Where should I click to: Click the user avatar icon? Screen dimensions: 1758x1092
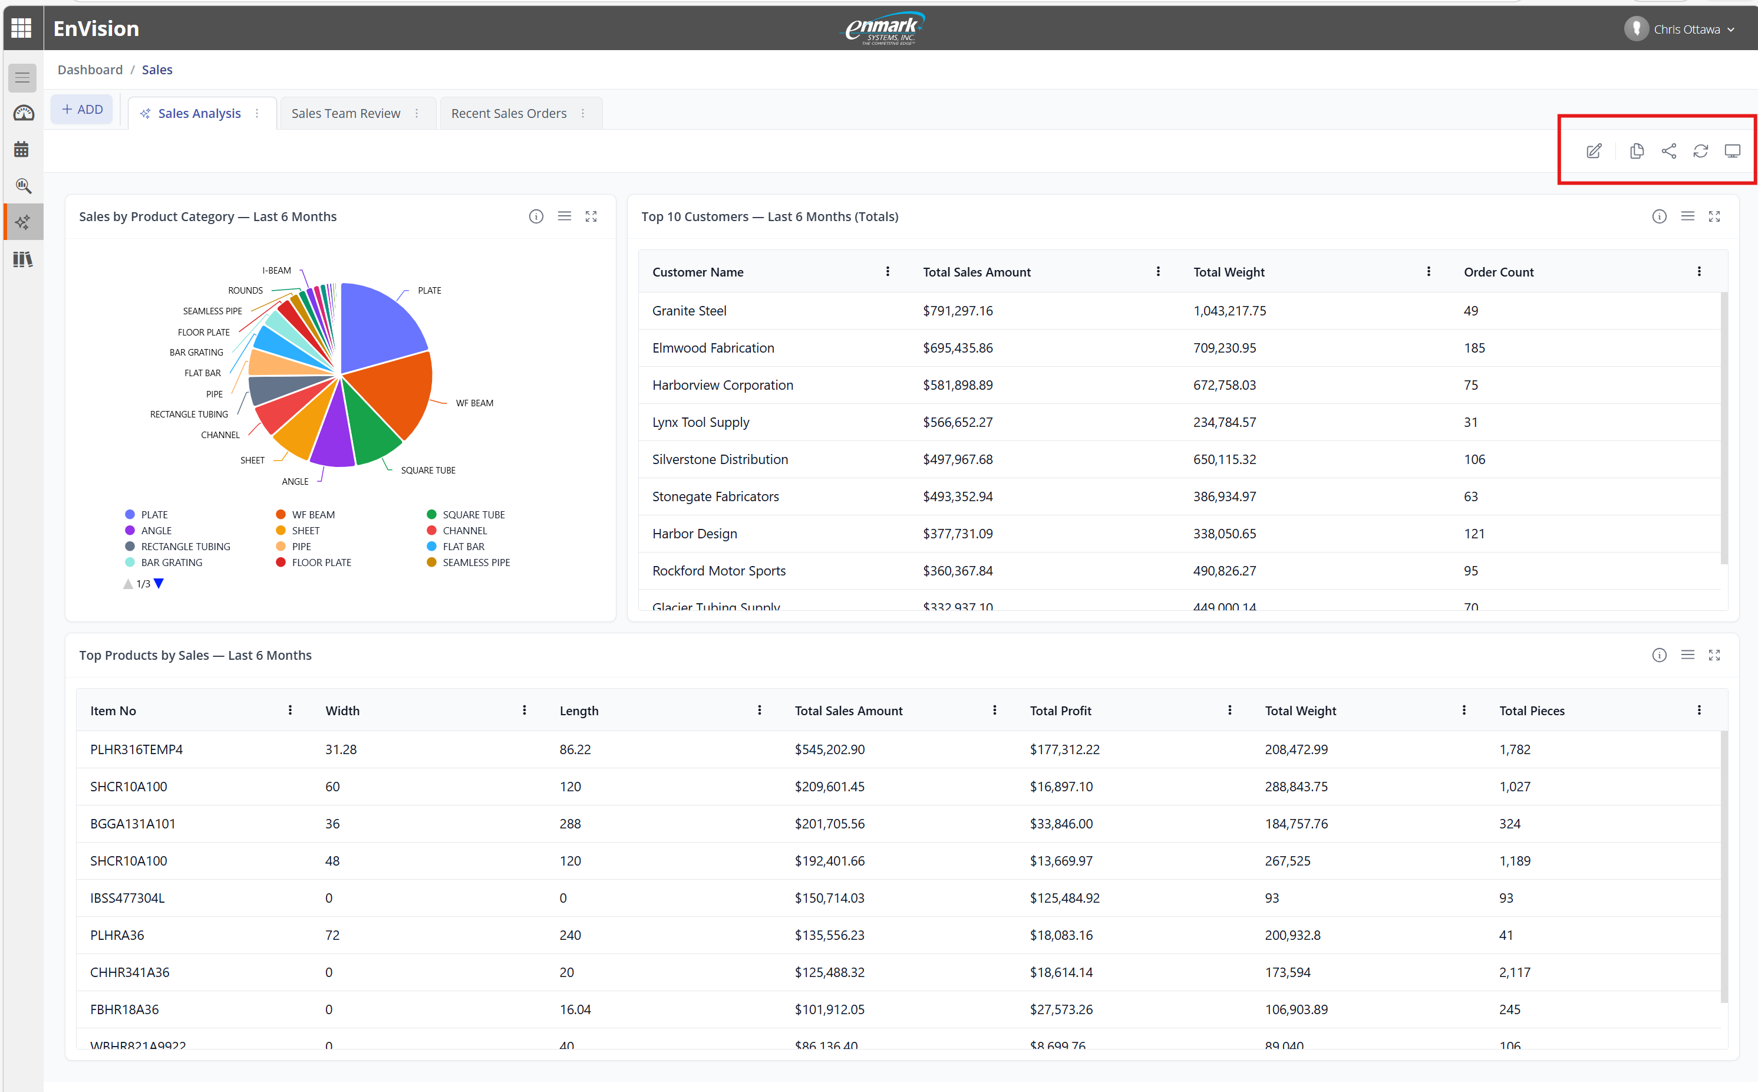click(x=1636, y=29)
